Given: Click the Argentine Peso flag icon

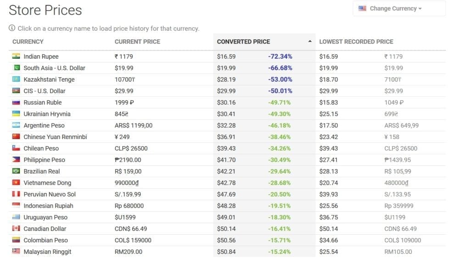Looking at the screenshot, I should (17, 125).
